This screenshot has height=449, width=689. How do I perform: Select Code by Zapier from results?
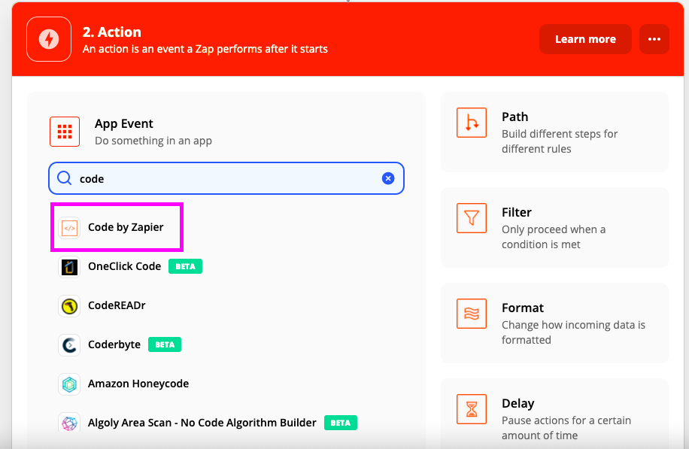126,227
